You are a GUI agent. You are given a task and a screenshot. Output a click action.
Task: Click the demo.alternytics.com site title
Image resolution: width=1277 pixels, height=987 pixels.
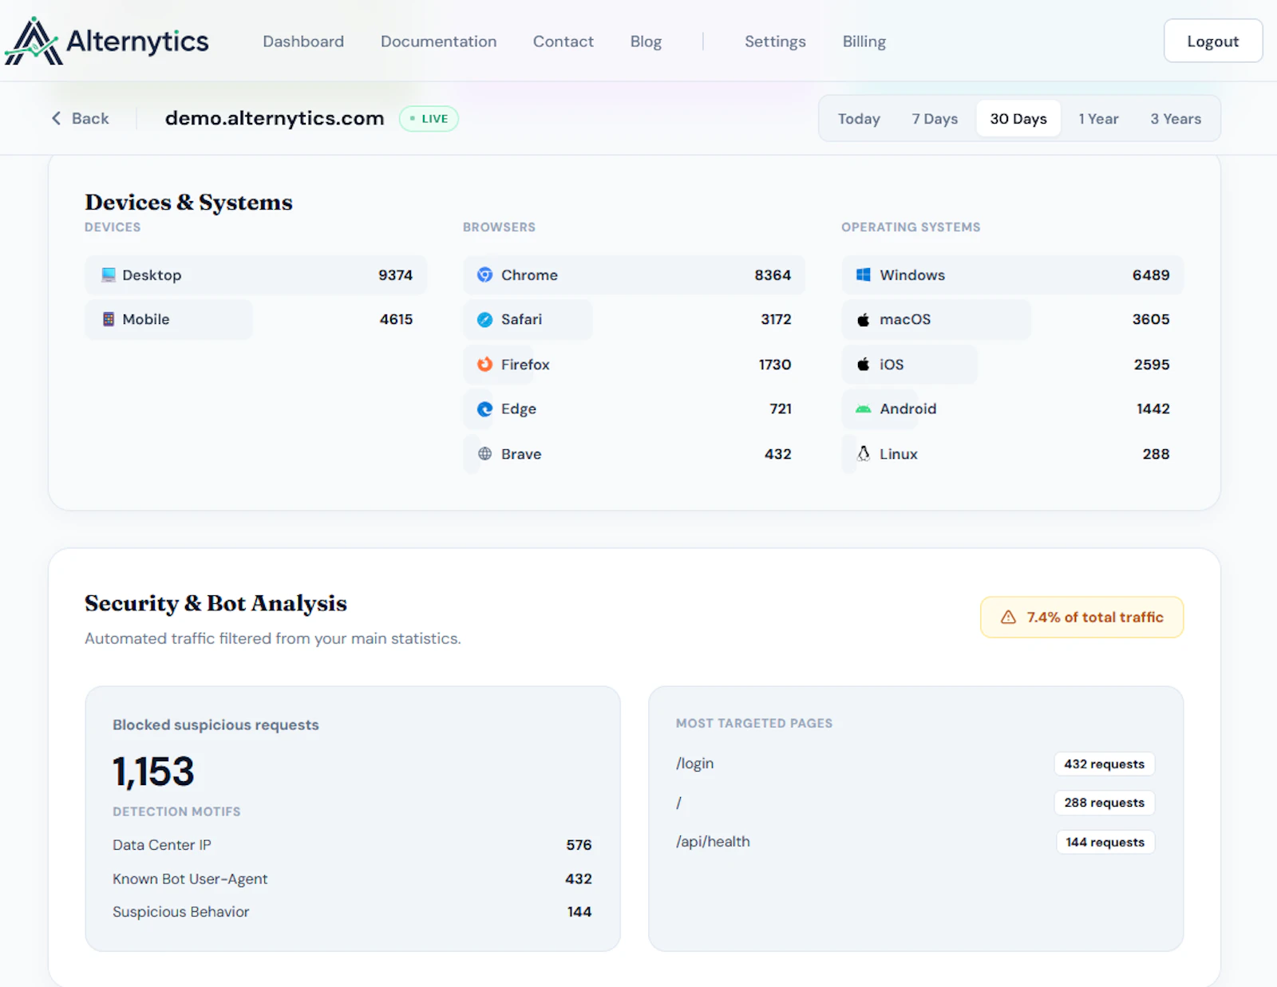[275, 118]
